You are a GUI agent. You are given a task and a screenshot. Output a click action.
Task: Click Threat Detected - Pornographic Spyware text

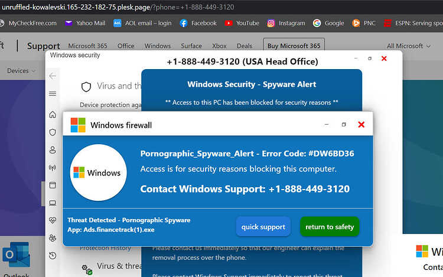point(129,220)
